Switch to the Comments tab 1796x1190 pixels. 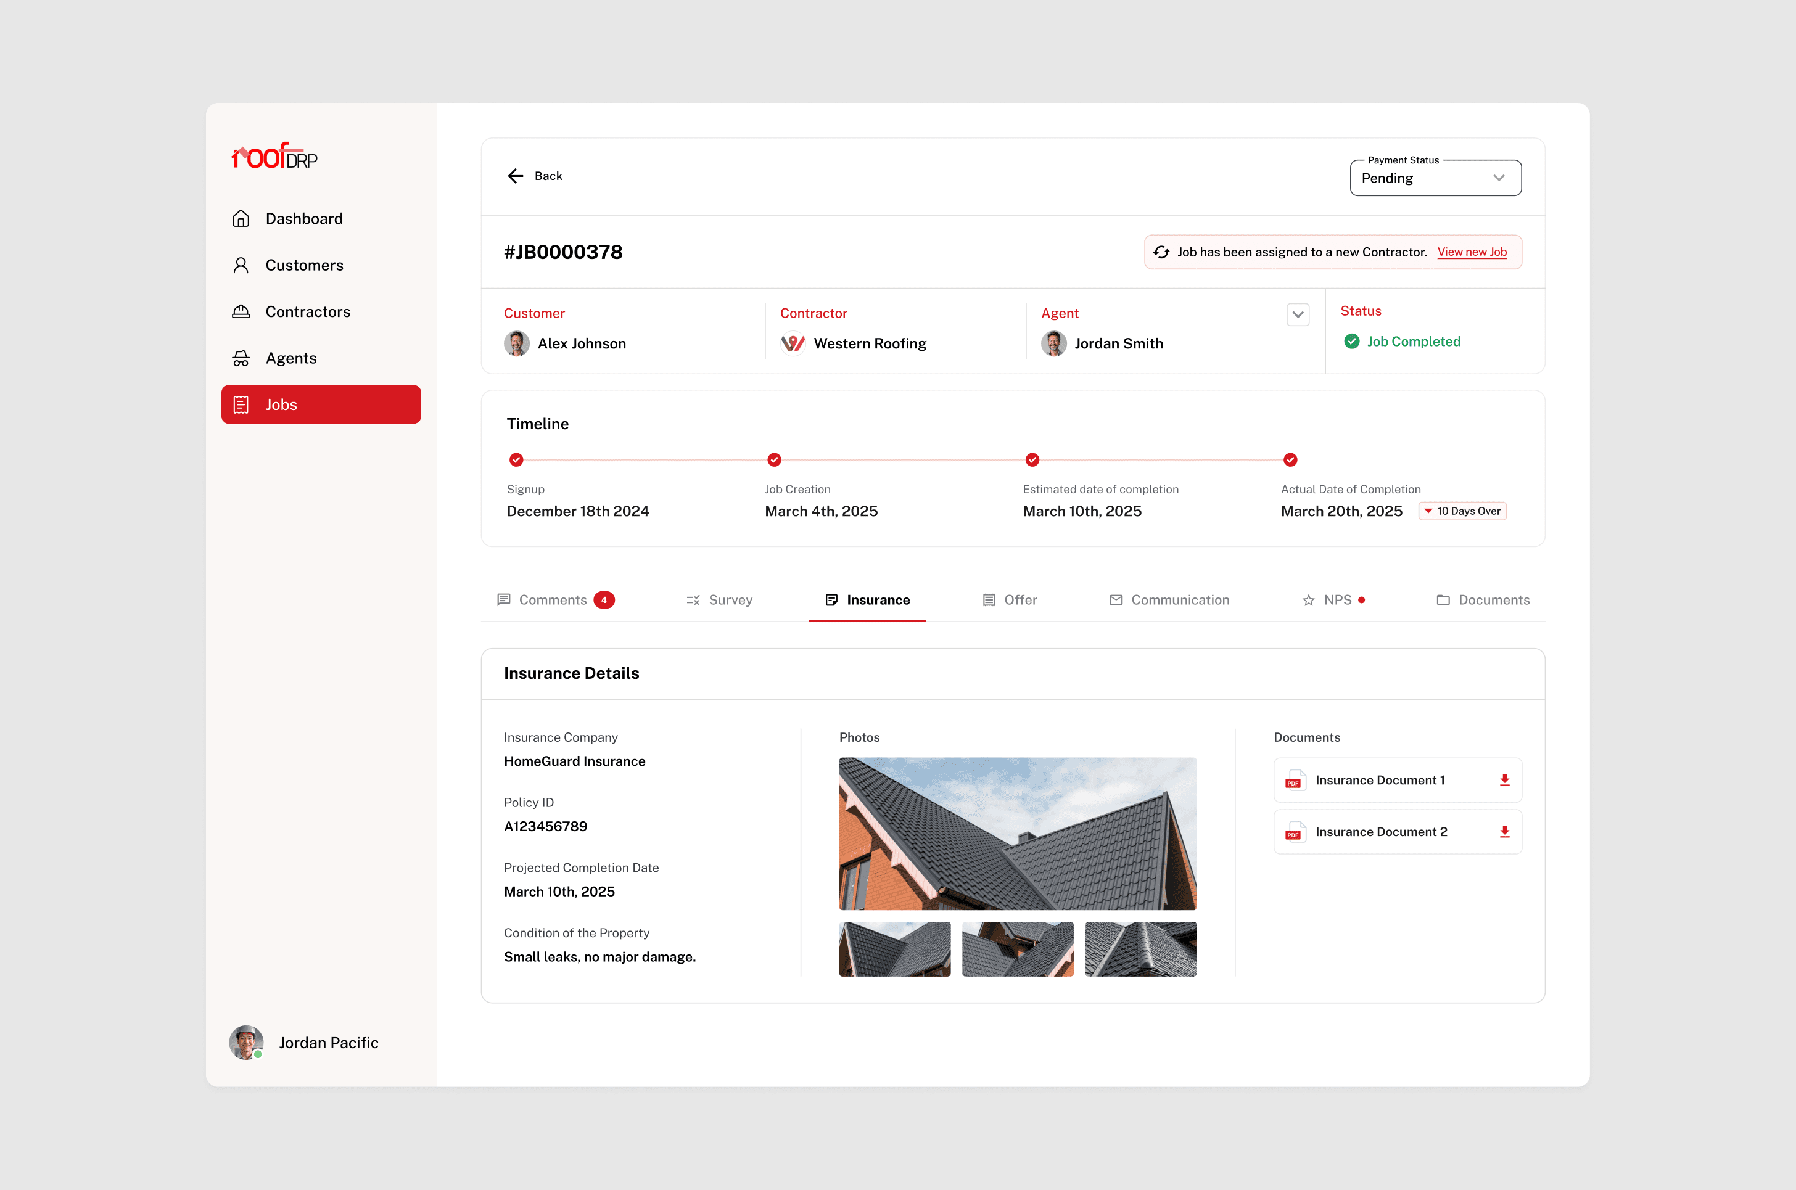click(554, 601)
